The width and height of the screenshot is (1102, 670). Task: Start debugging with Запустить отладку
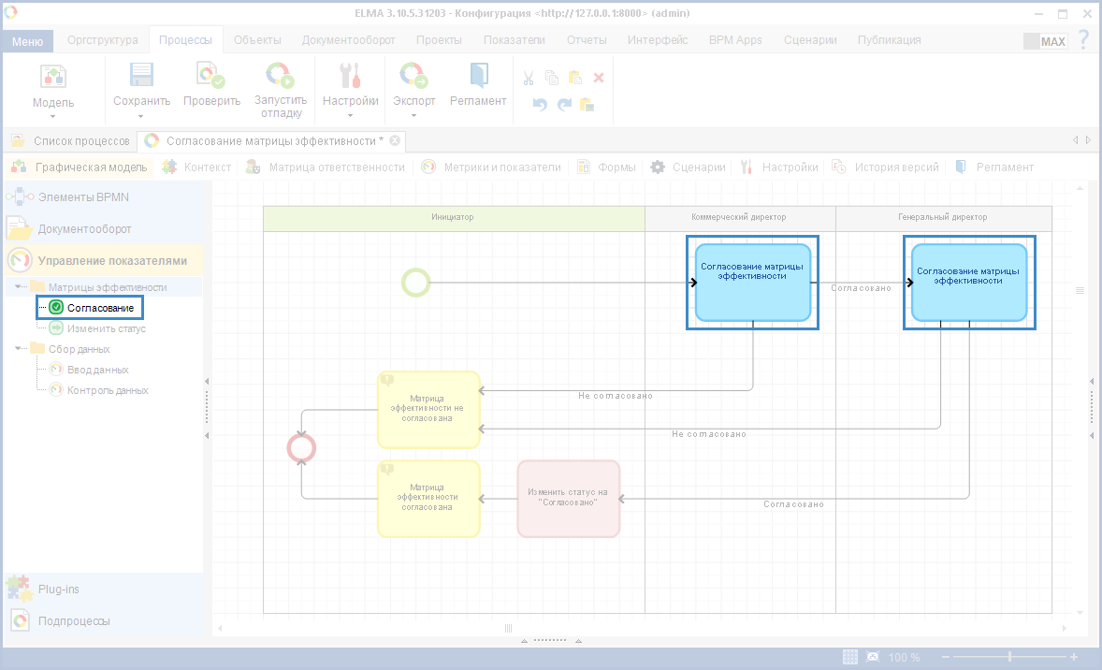click(x=280, y=77)
